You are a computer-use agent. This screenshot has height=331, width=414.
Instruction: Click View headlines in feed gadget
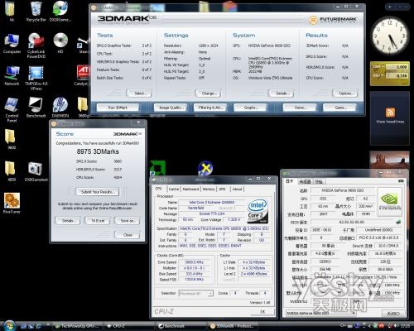[390, 122]
